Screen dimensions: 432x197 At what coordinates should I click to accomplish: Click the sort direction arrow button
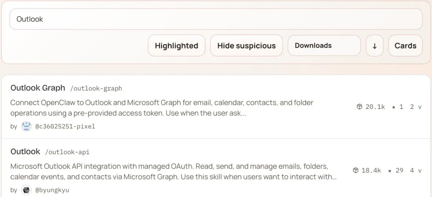point(374,46)
